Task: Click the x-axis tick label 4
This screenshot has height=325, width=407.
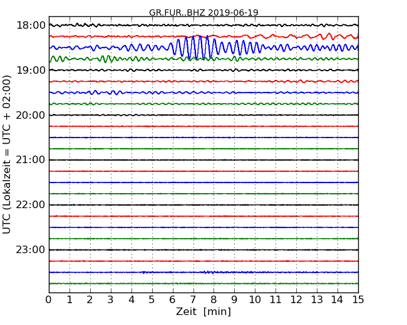Action: tap(131, 299)
